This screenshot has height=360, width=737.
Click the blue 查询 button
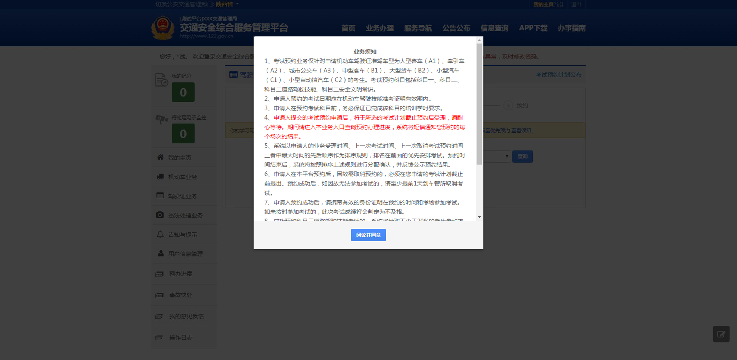(522, 157)
